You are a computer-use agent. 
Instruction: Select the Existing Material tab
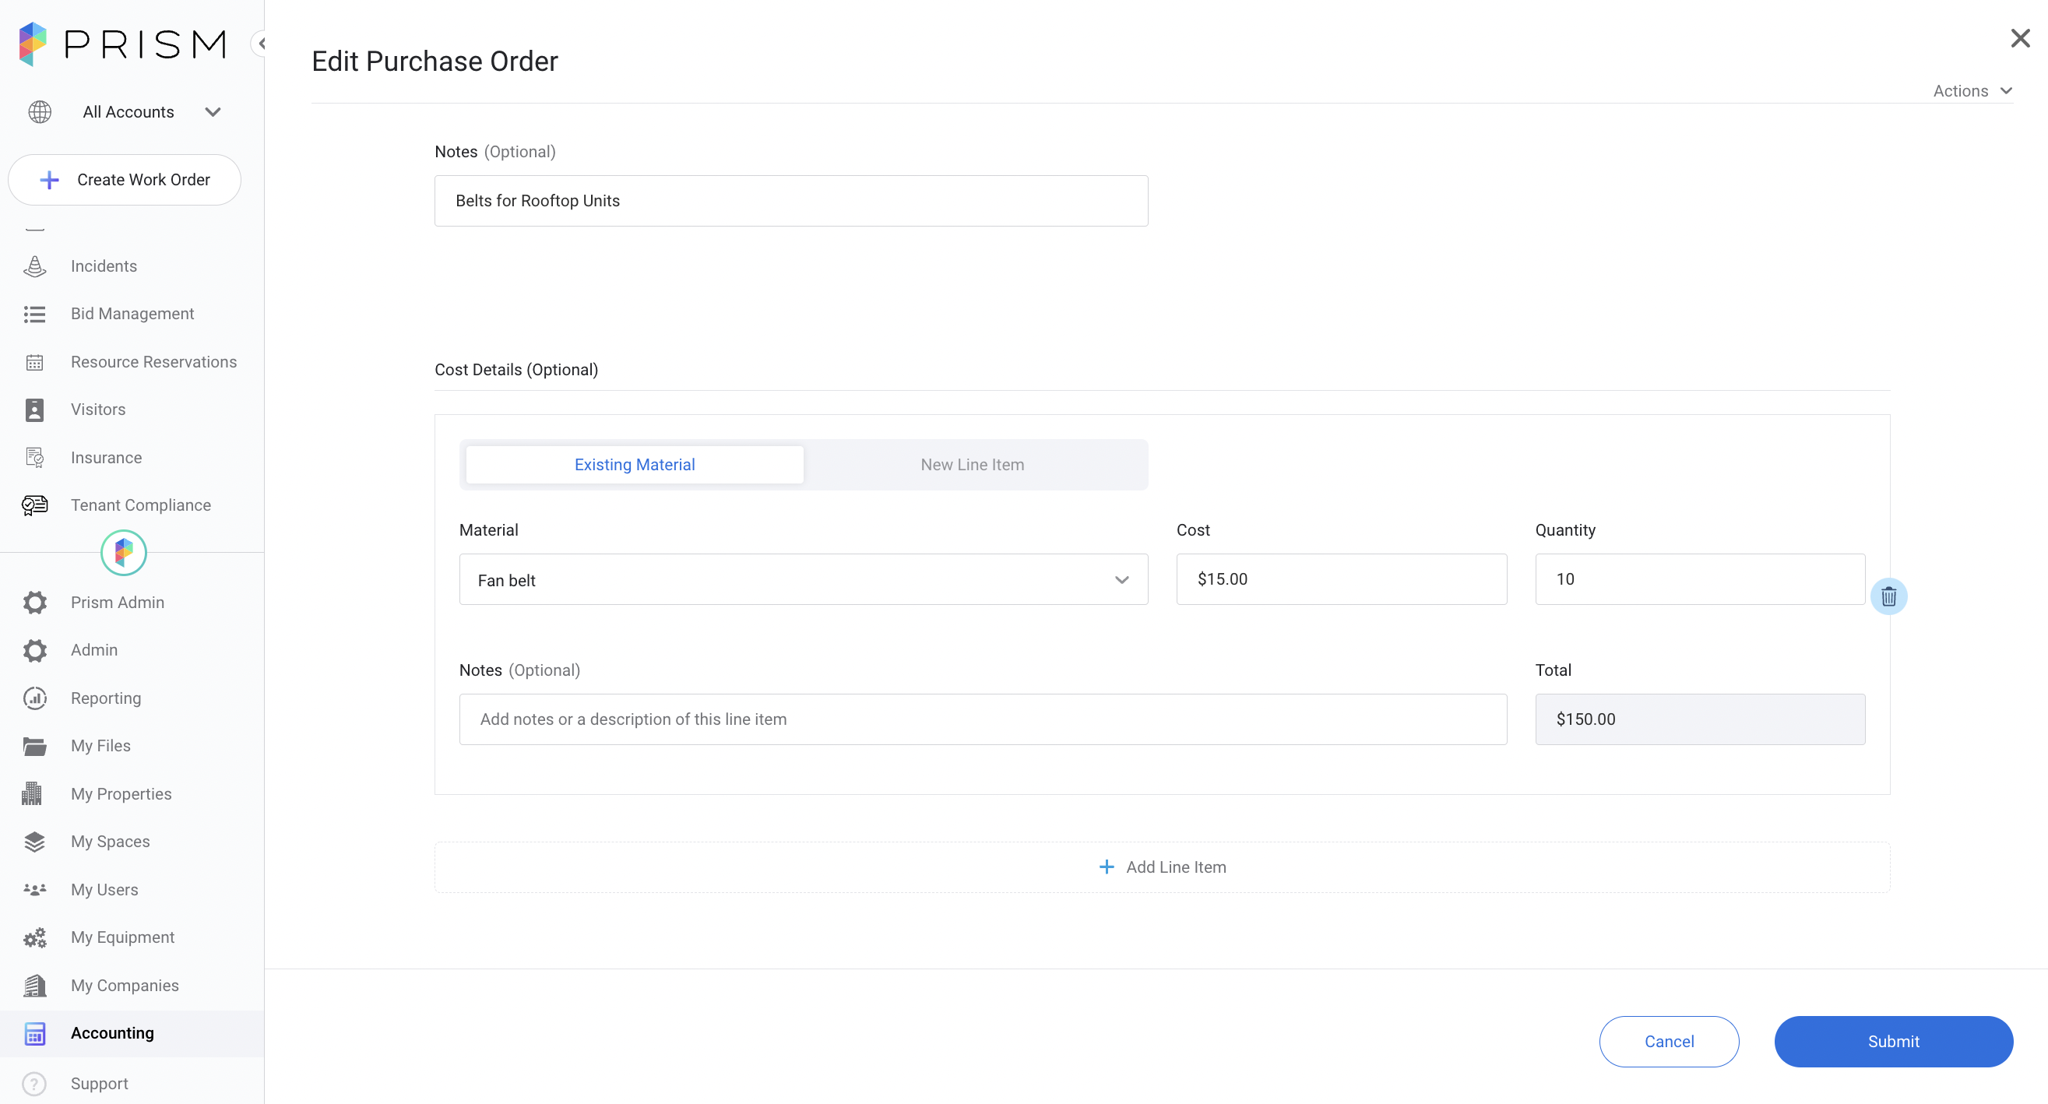click(635, 464)
